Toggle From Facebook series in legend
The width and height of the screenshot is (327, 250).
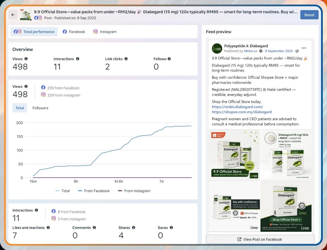click(94, 191)
